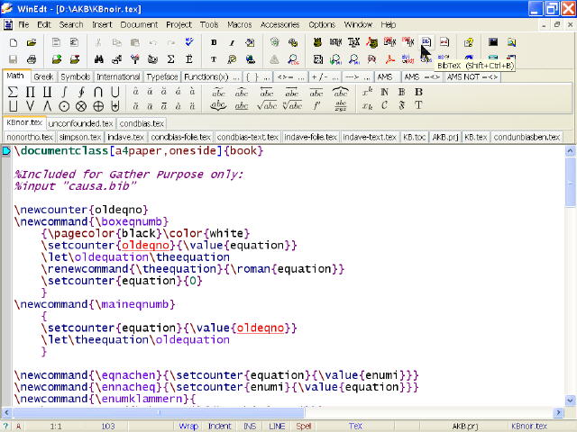Open the Macros menu

(240, 24)
